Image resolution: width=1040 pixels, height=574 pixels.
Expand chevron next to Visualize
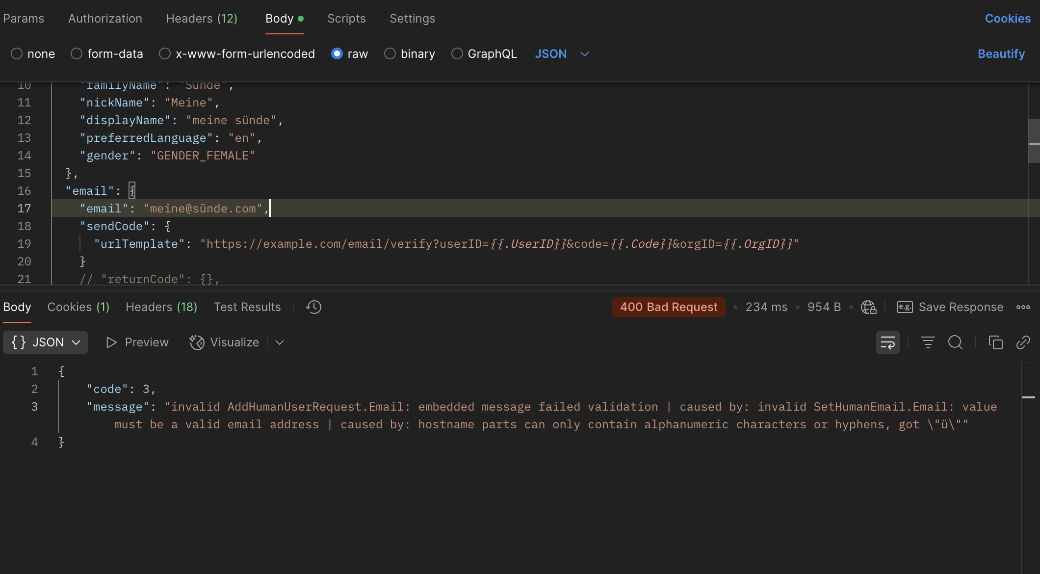(x=280, y=342)
